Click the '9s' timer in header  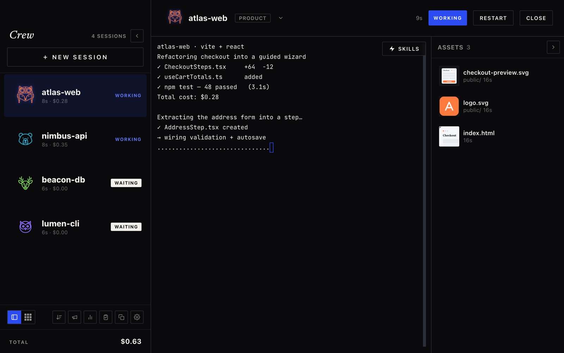point(419,18)
